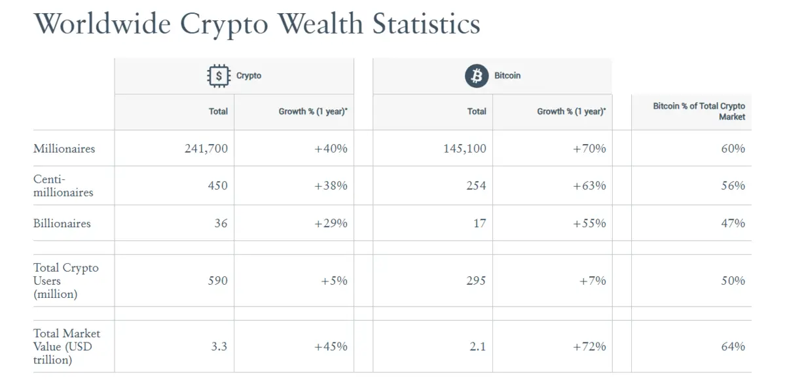Click the 145,100 Bitcoin millionaires cell
This screenshot has width=785, height=381.
click(x=465, y=149)
